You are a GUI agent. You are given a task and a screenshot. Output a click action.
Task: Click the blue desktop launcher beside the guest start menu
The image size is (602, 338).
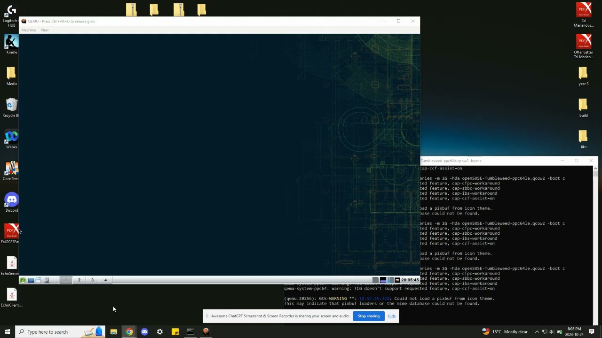click(31, 280)
